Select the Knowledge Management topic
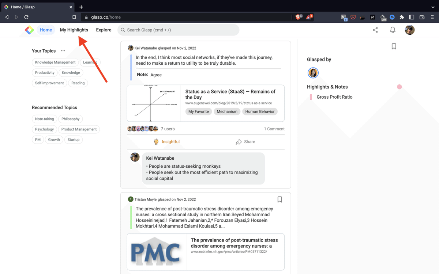 55,62
